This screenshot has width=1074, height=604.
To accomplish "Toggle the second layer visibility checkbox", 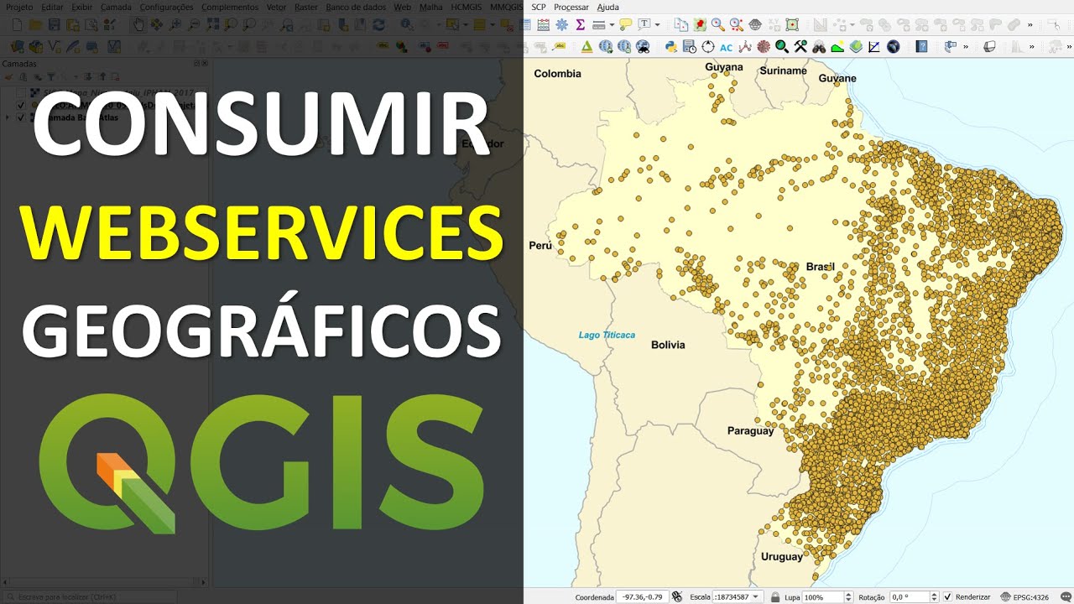I will coord(20,105).
